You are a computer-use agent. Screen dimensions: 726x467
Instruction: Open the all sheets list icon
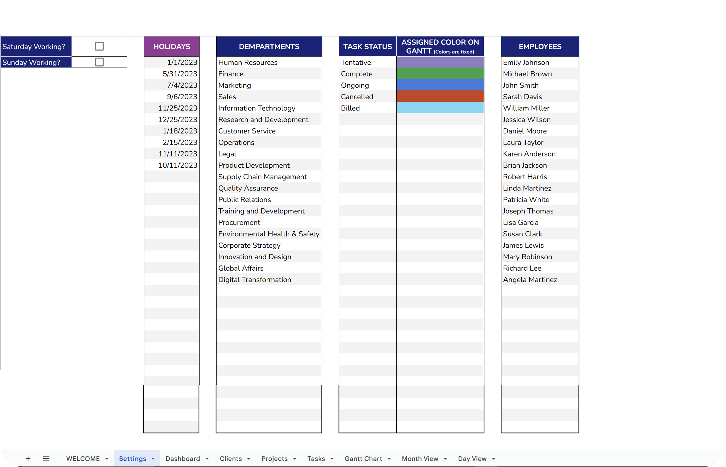click(46, 458)
